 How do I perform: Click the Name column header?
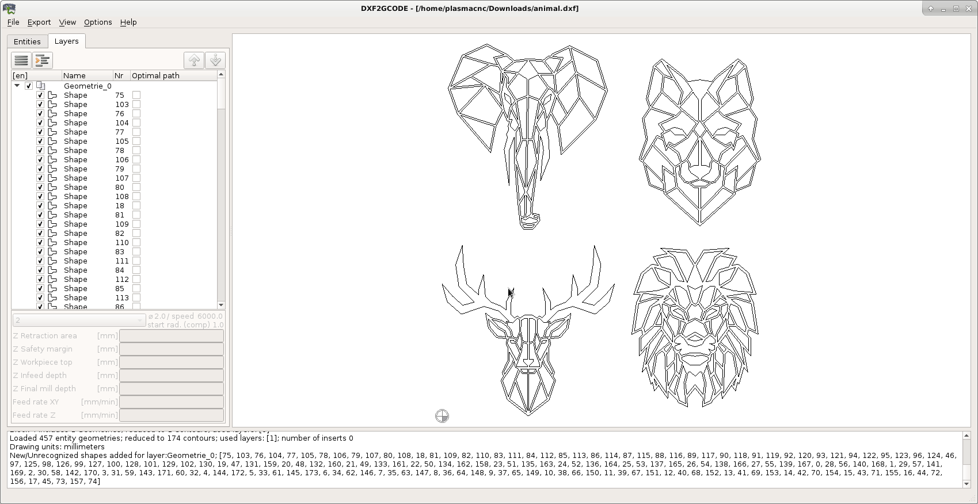pyautogui.click(x=87, y=75)
